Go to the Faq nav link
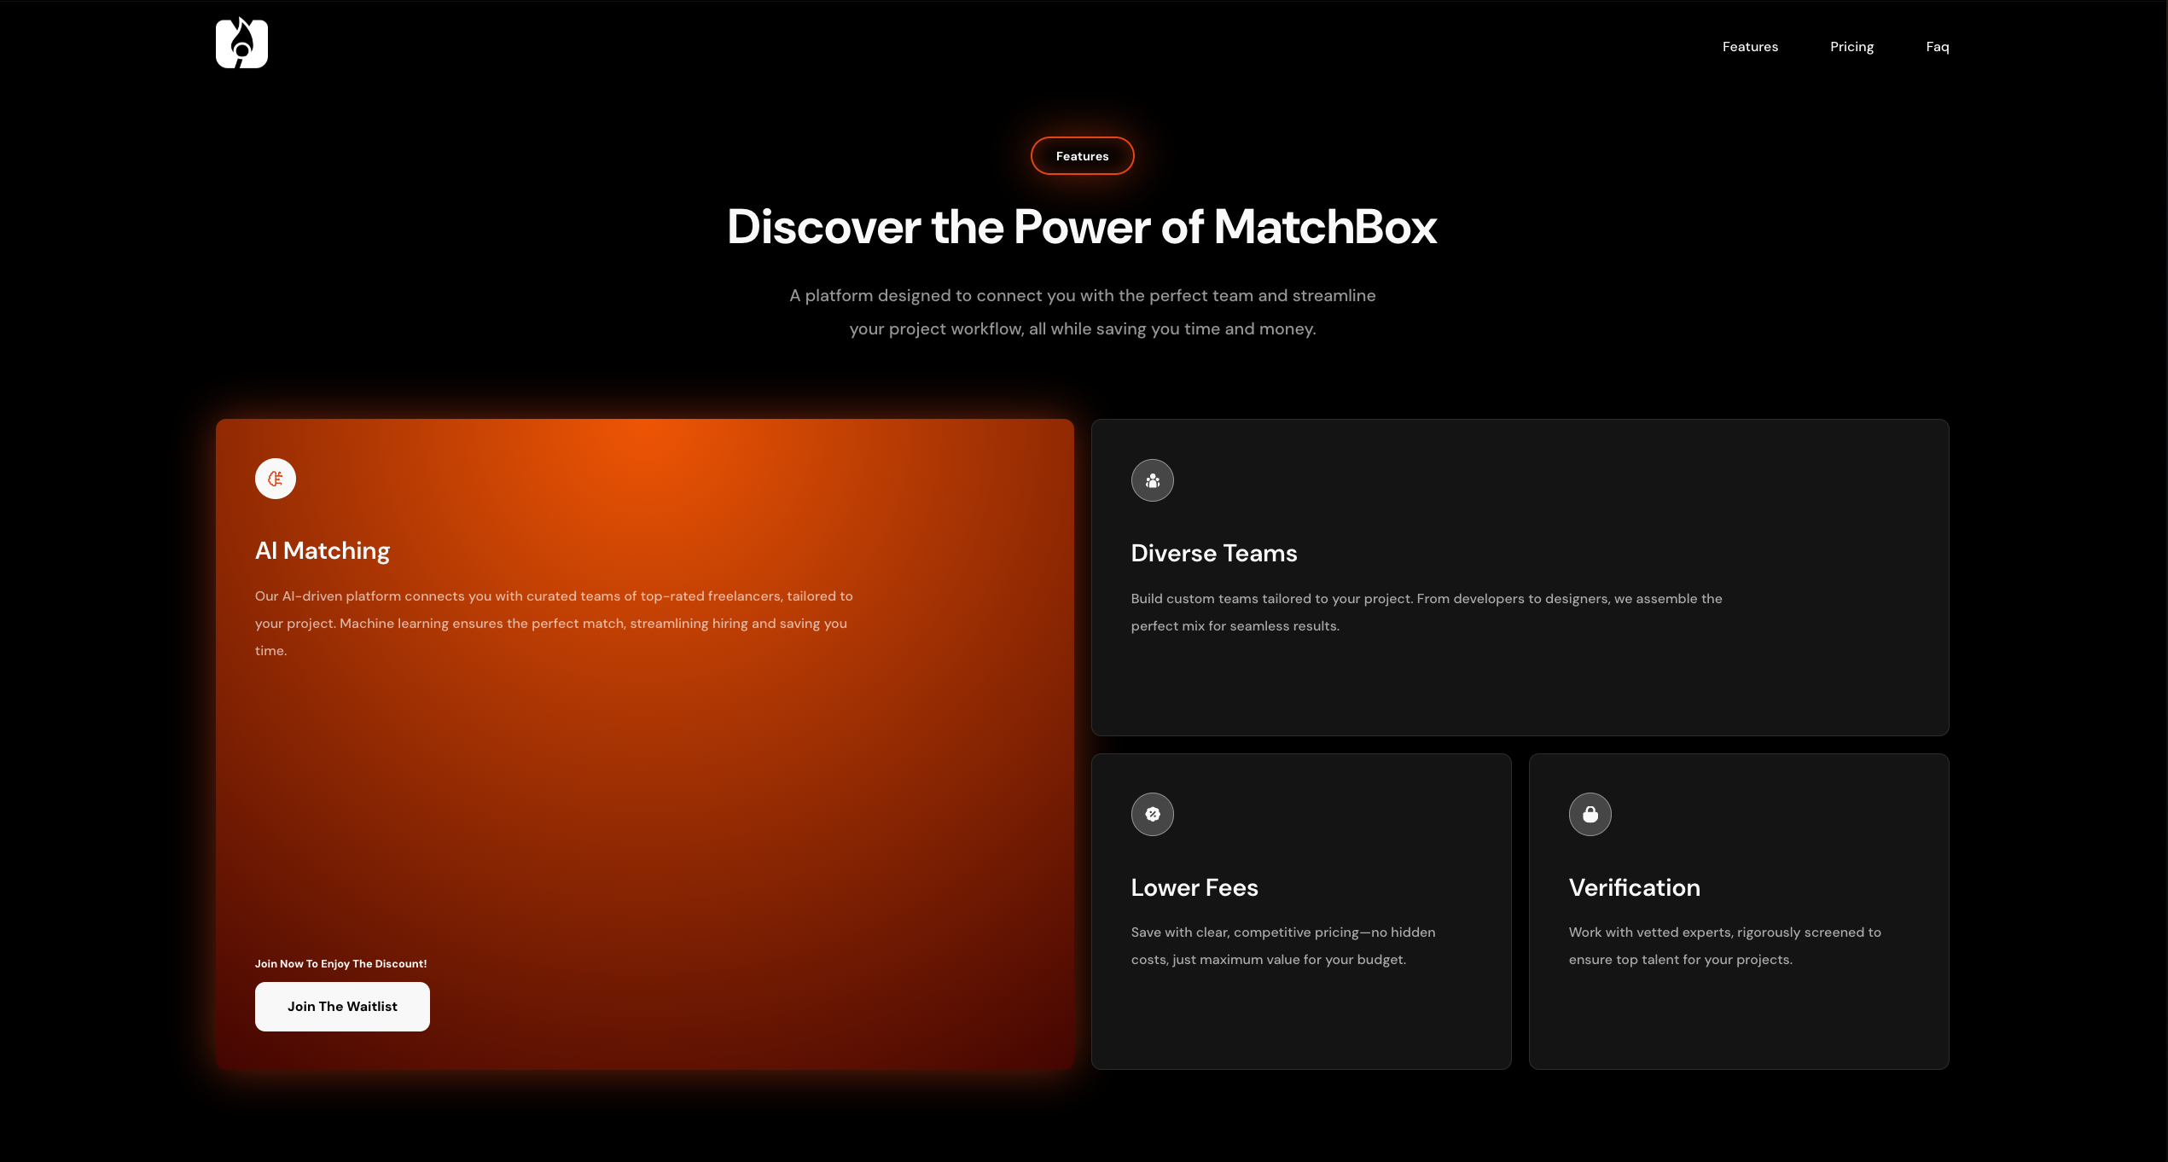 tap(1937, 47)
